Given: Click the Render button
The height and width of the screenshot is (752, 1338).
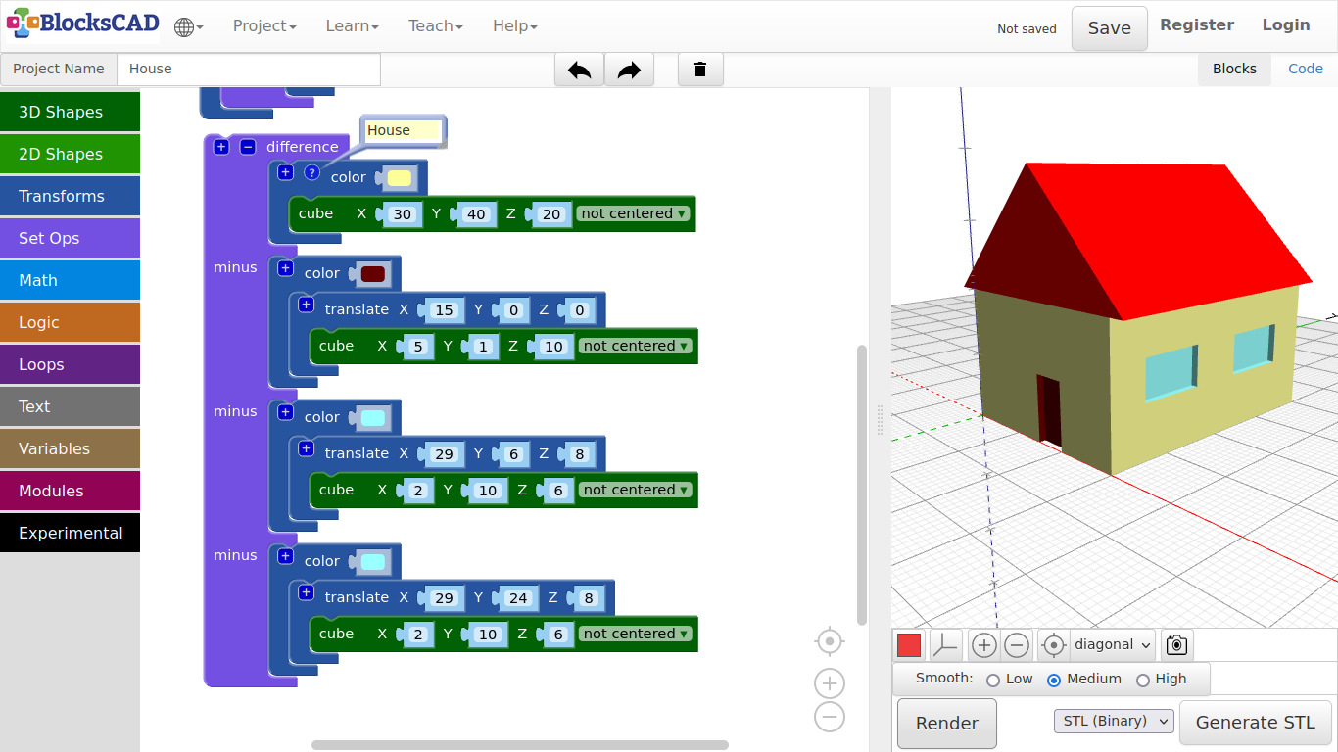Looking at the screenshot, I should [946, 724].
